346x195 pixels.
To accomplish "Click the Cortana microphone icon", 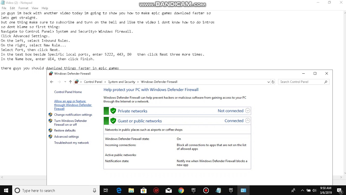I will [94, 190].
